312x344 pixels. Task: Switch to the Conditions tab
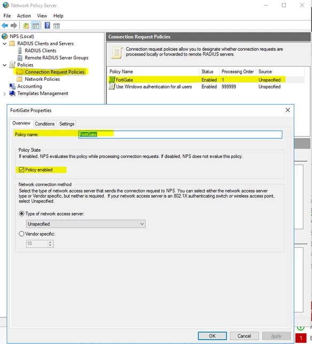tap(45, 124)
